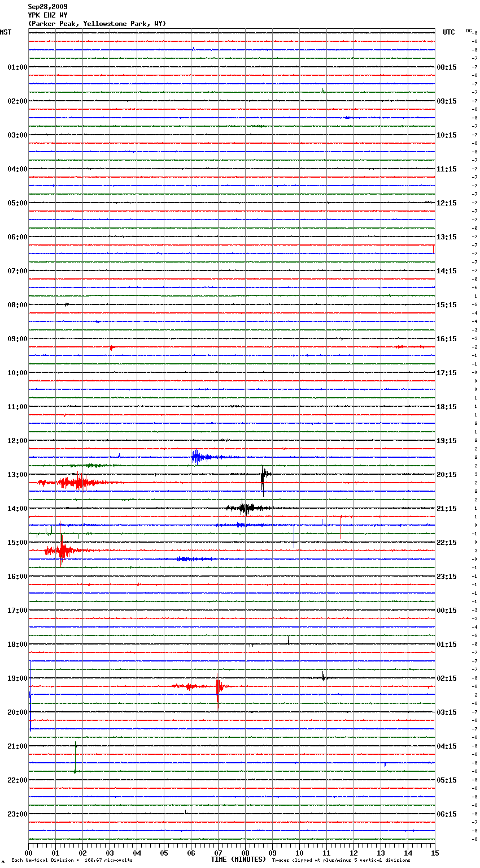This screenshot has height=868, width=480.
Task: Select the 21:00 MST time label
Action: click(18, 746)
